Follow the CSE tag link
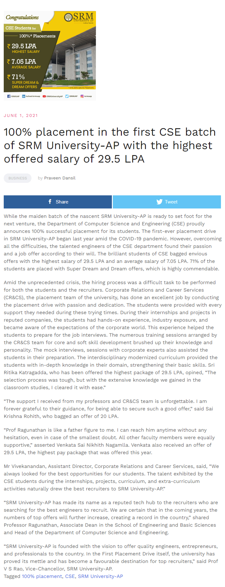Image resolution: width=225 pixels, height=587 pixels. coord(70,576)
